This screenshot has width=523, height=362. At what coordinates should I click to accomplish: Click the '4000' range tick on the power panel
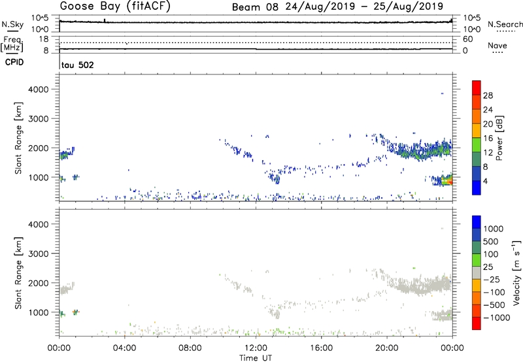(x=39, y=90)
